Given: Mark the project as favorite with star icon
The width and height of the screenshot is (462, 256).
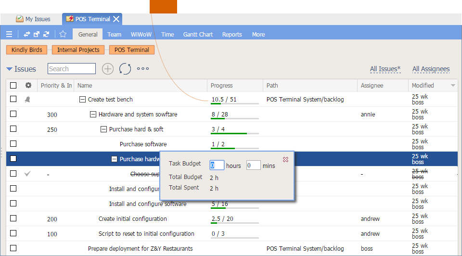Looking at the screenshot, I should pos(63,34).
